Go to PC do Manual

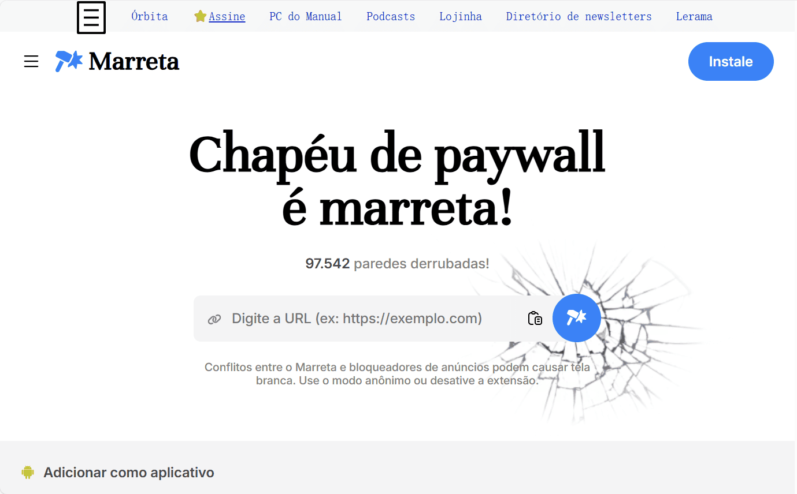[x=305, y=16]
